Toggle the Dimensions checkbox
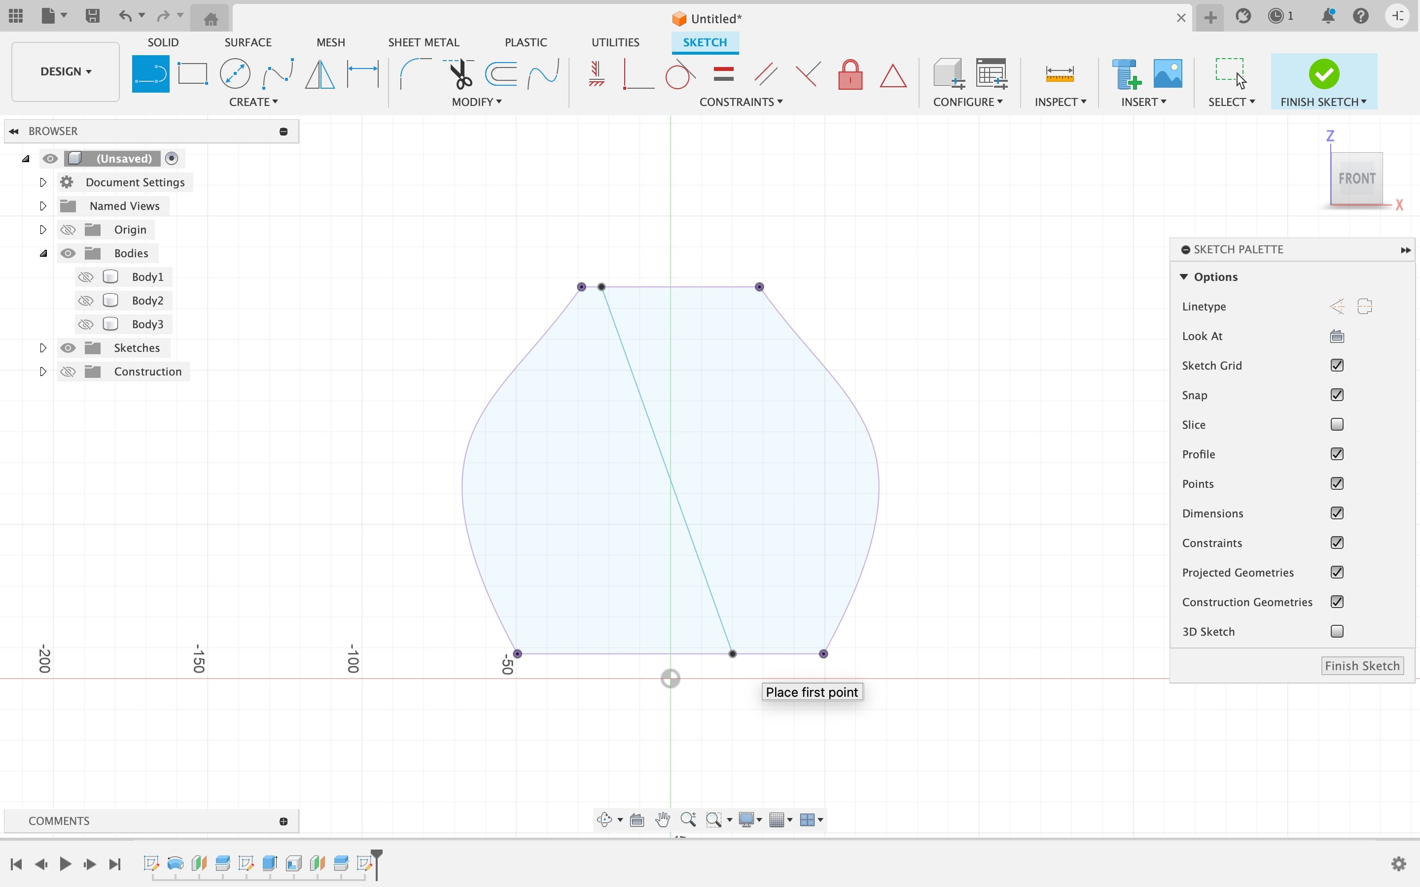Image resolution: width=1420 pixels, height=887 pixels. click(x=1337, y=513)
